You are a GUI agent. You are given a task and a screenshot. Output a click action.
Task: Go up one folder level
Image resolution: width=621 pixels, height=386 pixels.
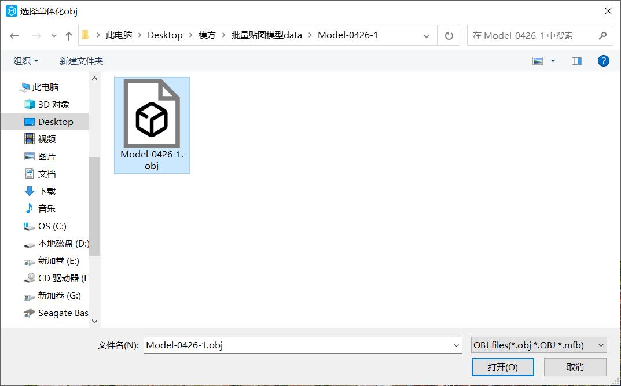68,36
